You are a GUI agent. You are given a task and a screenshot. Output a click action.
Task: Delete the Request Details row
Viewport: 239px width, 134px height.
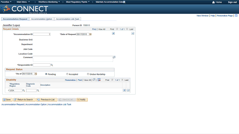(133, 33)
